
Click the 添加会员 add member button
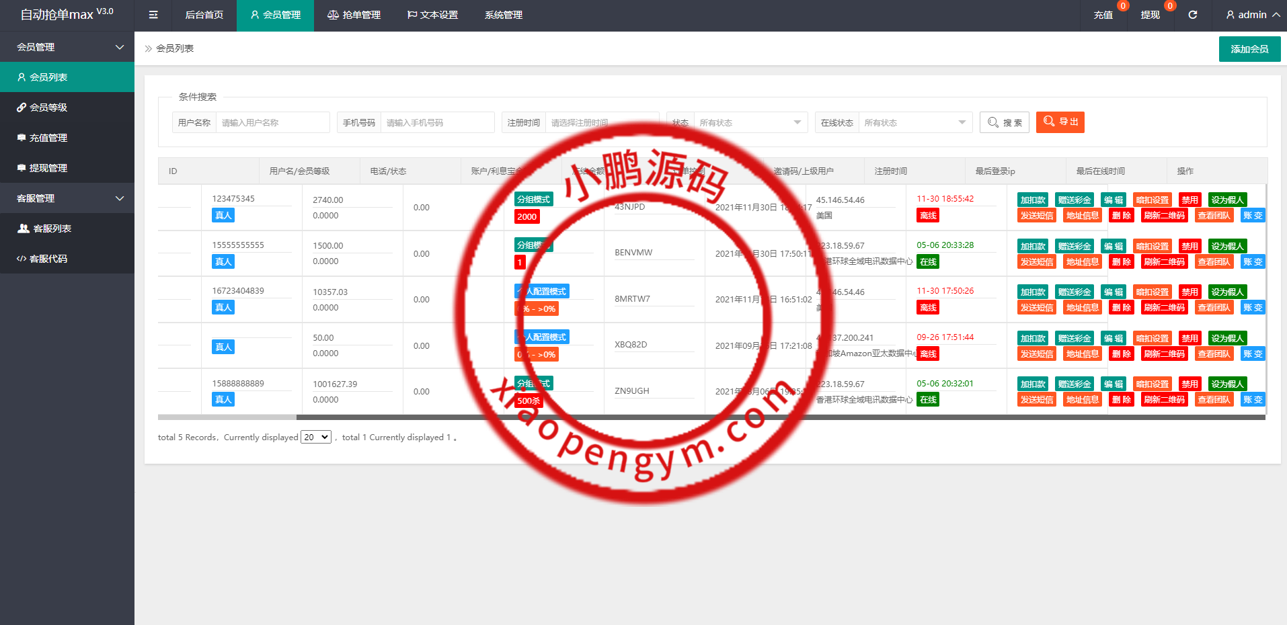pyautogui.click(x=1249, y=49)
